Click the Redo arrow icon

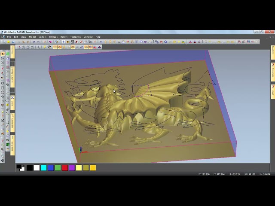point(39,42)
